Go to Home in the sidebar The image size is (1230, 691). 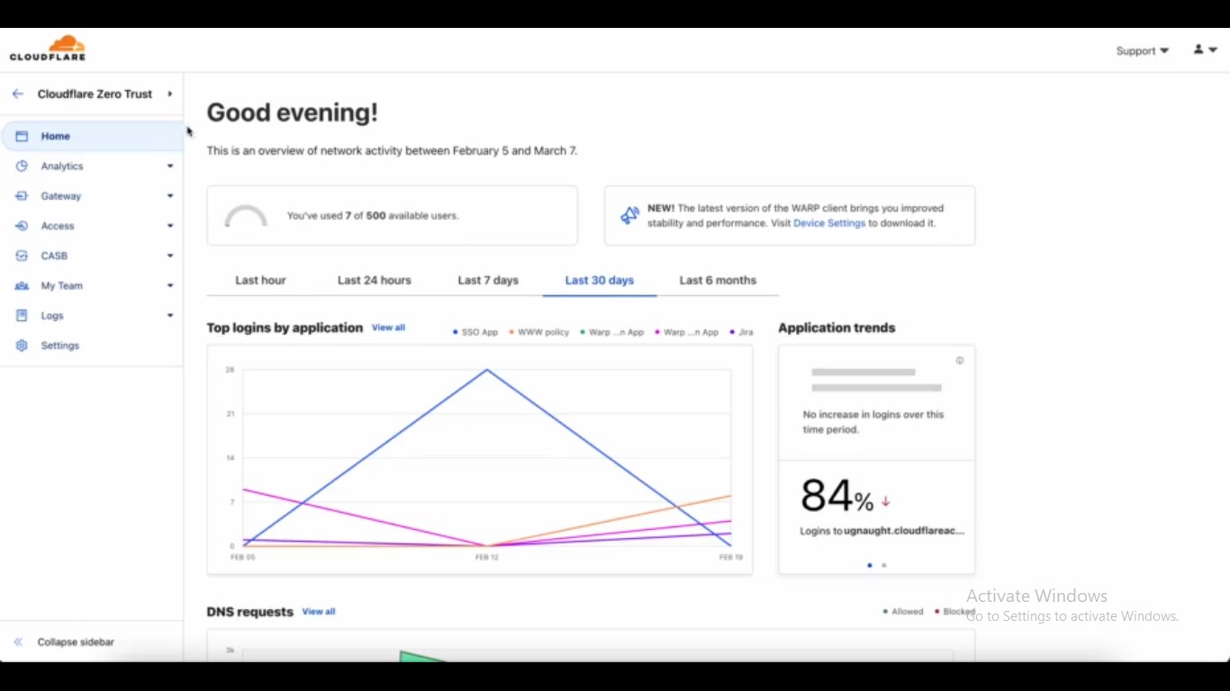coord(92,136)
